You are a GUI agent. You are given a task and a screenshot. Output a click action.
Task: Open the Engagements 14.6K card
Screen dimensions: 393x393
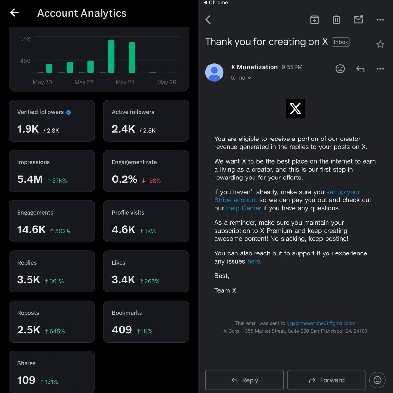(x=52, y=221)
